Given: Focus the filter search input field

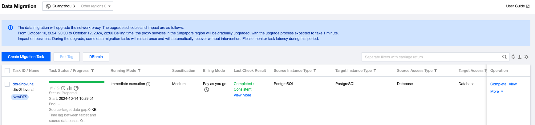Looking at the screenshot, I should coord(431,57).
